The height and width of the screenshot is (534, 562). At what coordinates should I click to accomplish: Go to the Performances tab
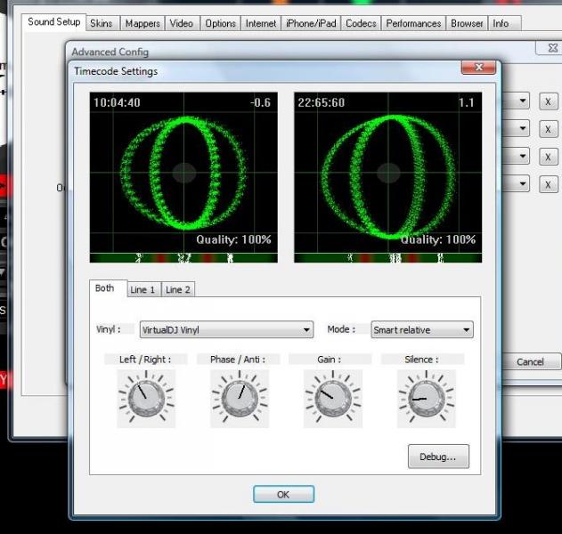tap(413, 24)
